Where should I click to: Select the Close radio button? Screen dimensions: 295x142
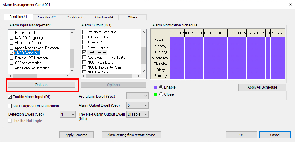pos(161,94)
